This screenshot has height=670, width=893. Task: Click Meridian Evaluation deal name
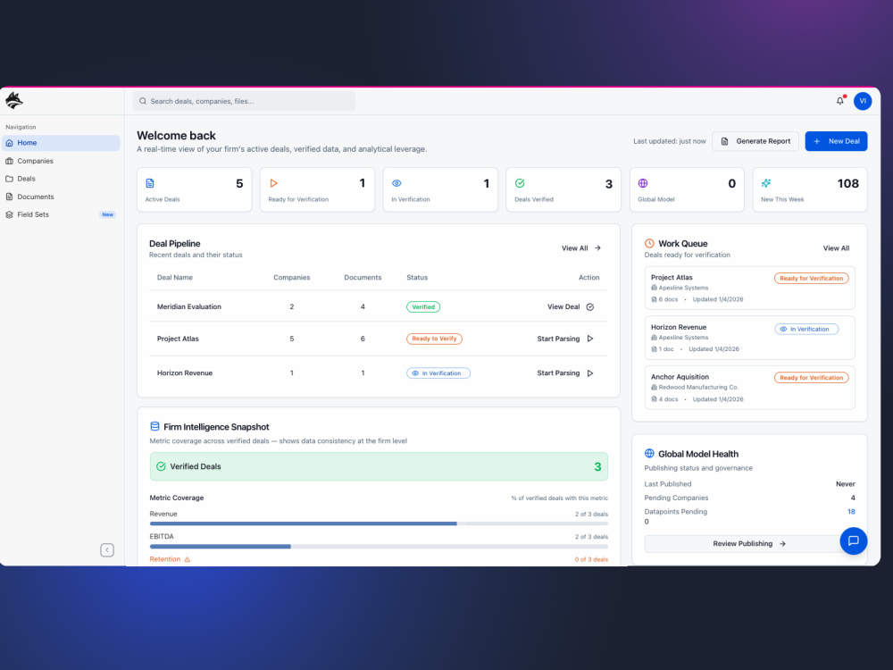pos(189,306)
